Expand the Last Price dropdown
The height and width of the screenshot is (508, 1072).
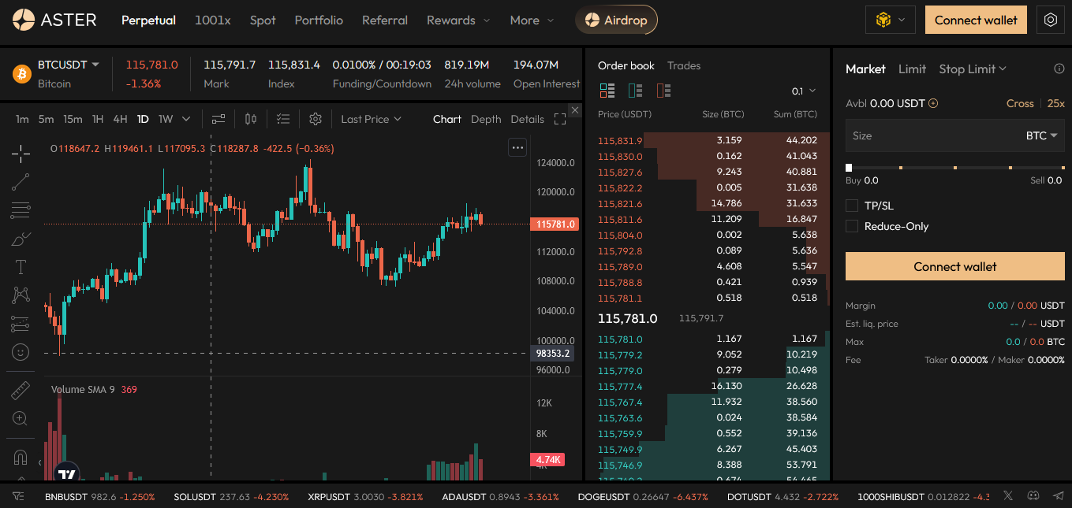pyautogui.click(x=371, y=118)
